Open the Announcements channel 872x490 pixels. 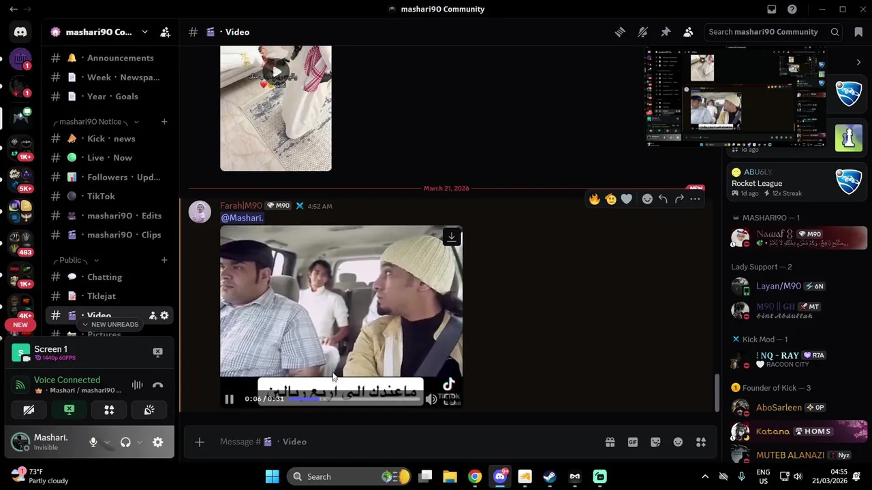coord(110,58)
